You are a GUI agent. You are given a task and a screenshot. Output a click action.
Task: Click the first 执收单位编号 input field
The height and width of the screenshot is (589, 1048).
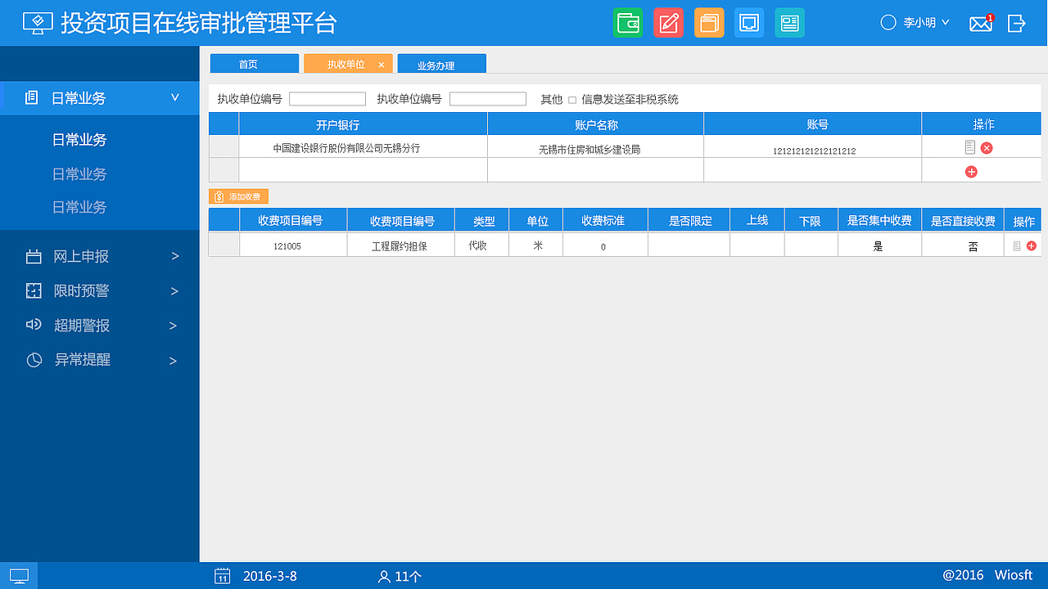pos(327,99)
